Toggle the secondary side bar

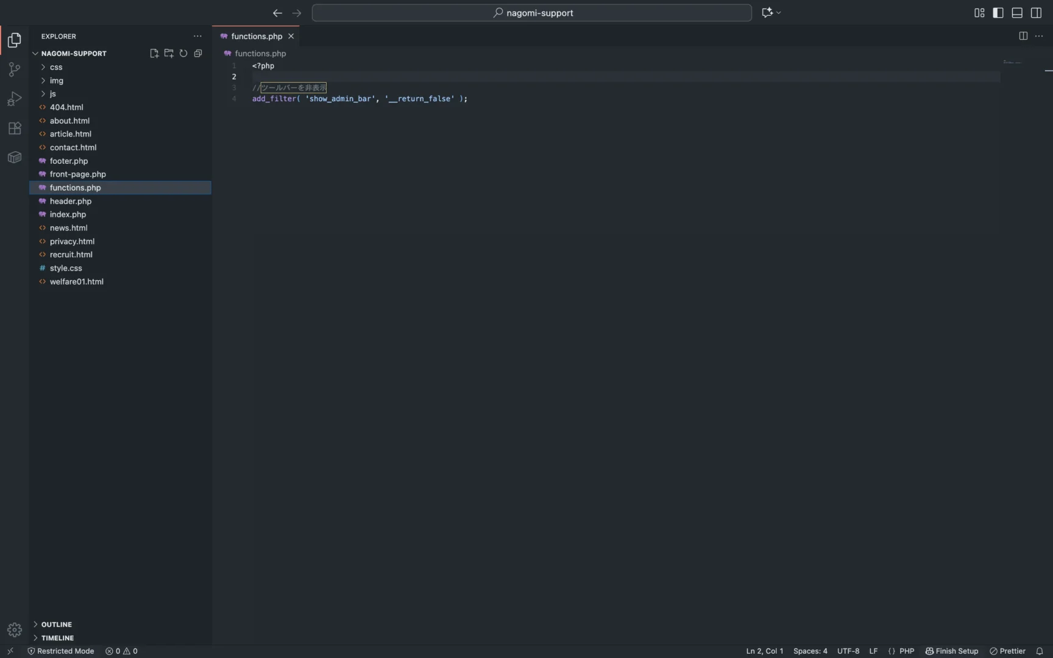pos(1036,13)
